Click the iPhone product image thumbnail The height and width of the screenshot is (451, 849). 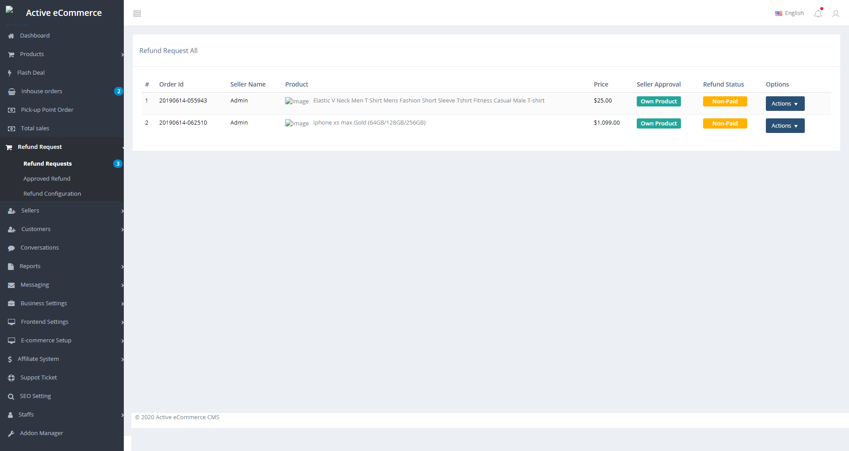tap(297, 124)
